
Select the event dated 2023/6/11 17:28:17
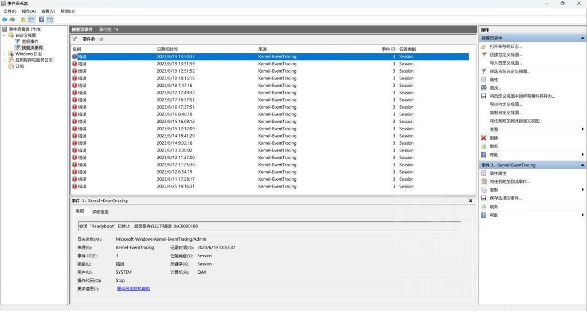click(x=270, y=179)
